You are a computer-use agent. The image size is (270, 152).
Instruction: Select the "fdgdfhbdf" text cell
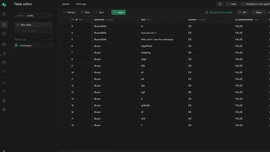[163, 46]
